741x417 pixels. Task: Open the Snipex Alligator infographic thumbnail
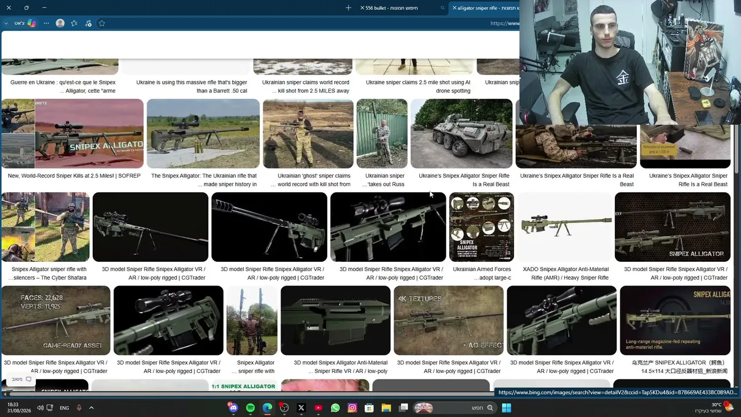pyautogui.click(x=482, y=227)
